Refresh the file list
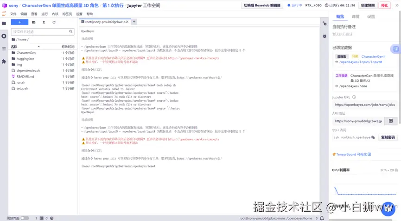401x221 pixels. (54, 22)
